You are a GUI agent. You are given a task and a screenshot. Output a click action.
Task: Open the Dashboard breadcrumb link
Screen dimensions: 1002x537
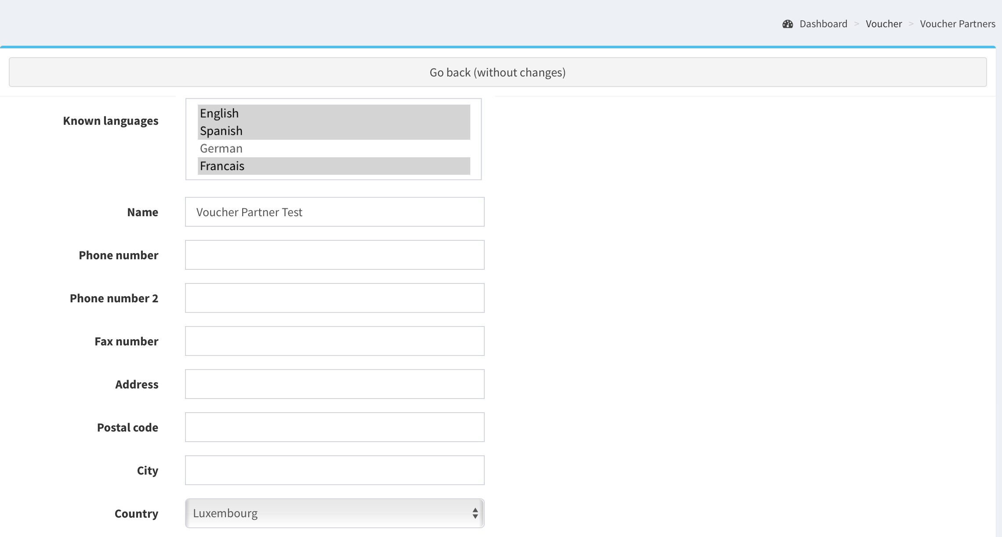tap(823, 24)
